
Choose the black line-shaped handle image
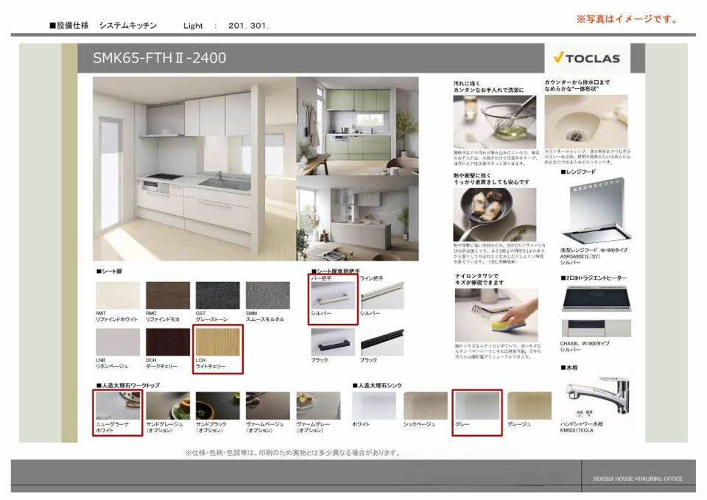coord(382,342)
